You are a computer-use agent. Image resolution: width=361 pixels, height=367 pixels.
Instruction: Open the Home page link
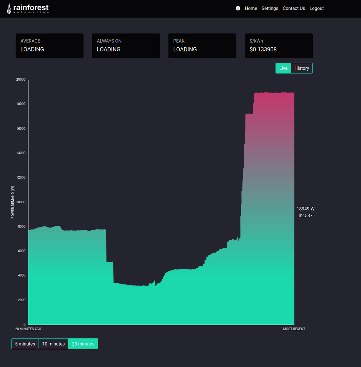pyautogui.click(x=251, y=8)
